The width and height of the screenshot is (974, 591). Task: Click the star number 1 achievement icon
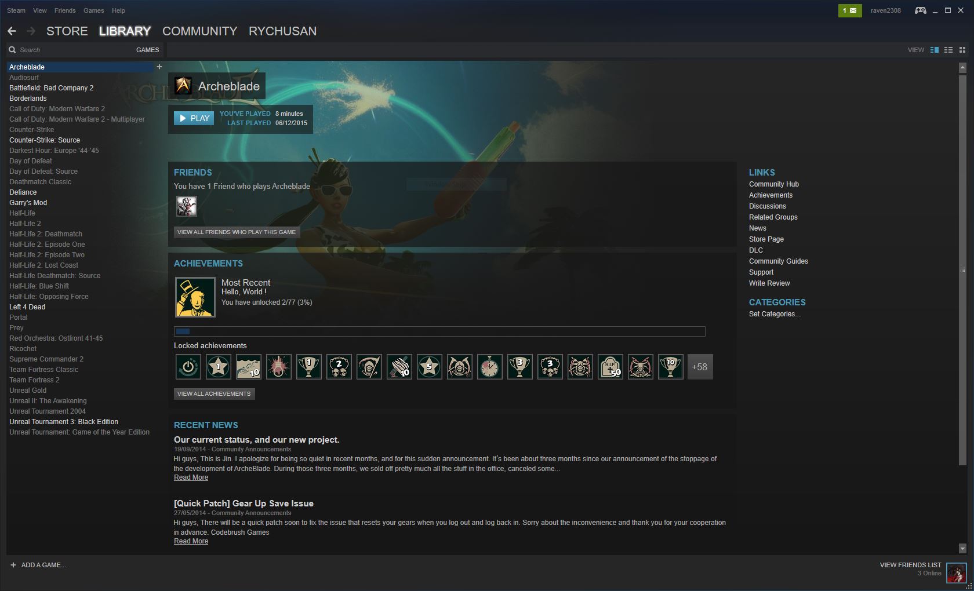tap(219, 367)
